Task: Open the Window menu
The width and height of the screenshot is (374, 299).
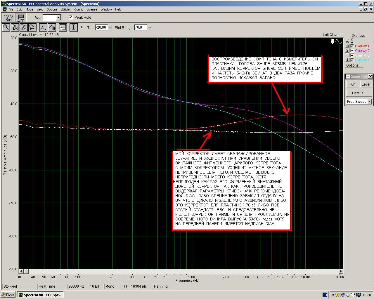Action: (106, 9)
